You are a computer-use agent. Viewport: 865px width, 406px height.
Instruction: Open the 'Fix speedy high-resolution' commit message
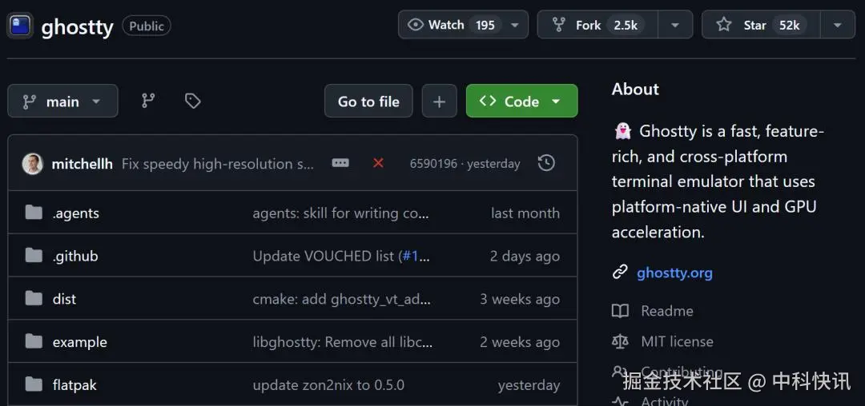point(218,164)
